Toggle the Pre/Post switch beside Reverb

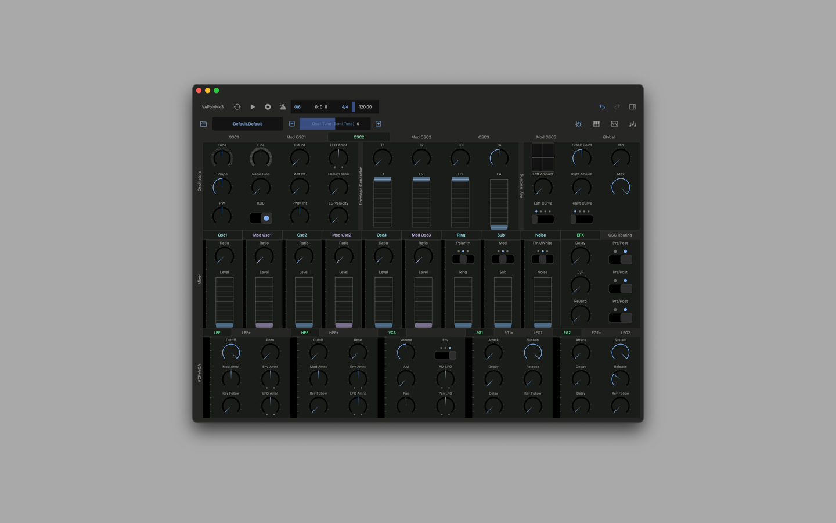coord(620,317)
